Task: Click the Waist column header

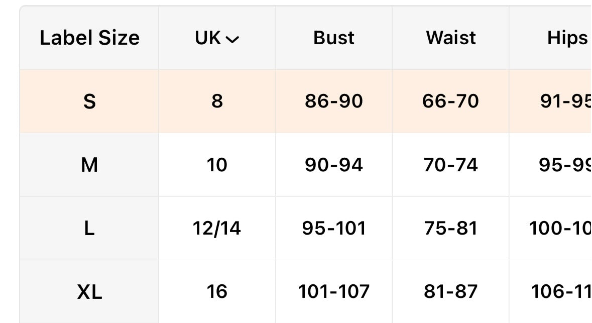Action: [451, 38]
